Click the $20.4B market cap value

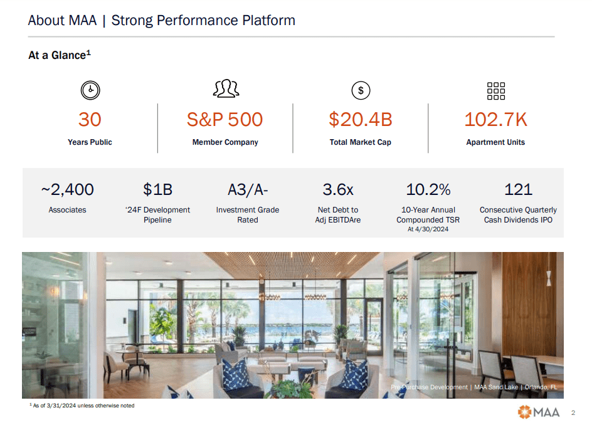361,119
